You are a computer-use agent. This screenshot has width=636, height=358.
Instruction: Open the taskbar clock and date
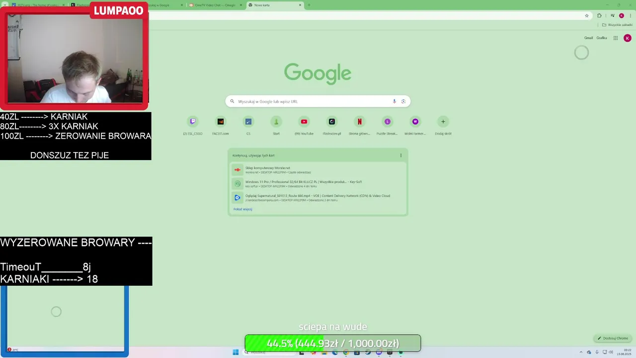point(625,353)
